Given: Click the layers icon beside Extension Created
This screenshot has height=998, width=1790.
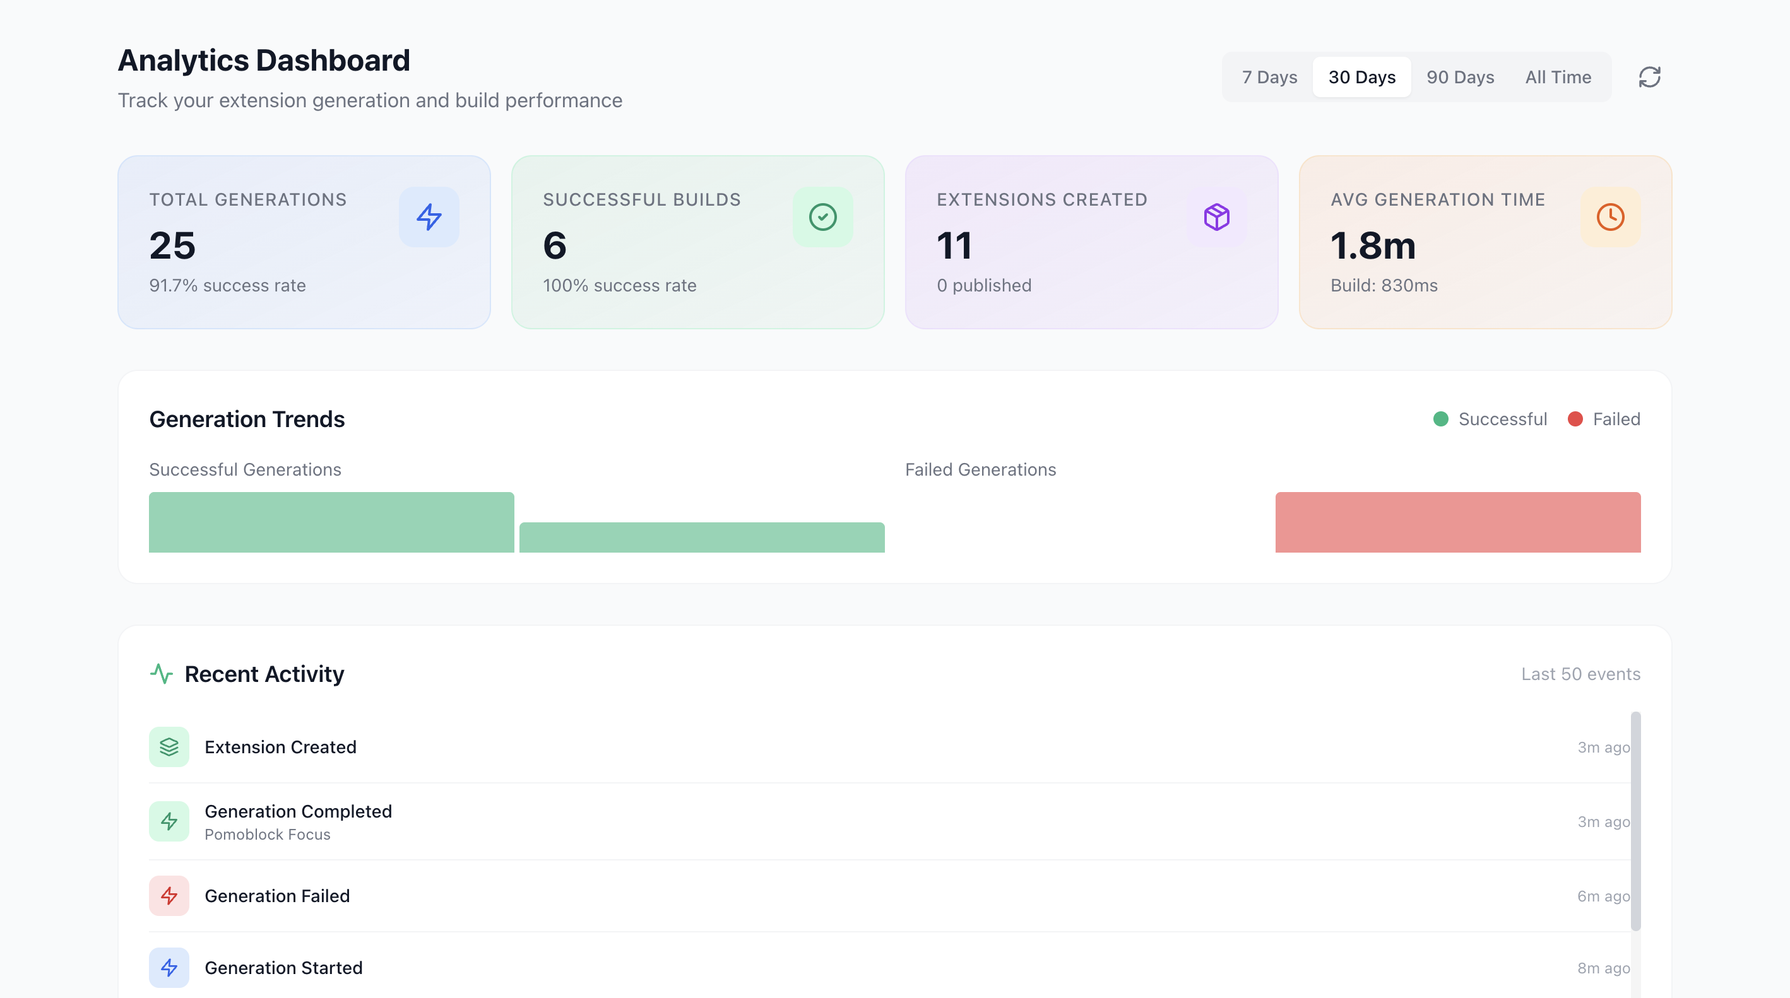Looking at the screenshot, I should click(x=169, y=746).
